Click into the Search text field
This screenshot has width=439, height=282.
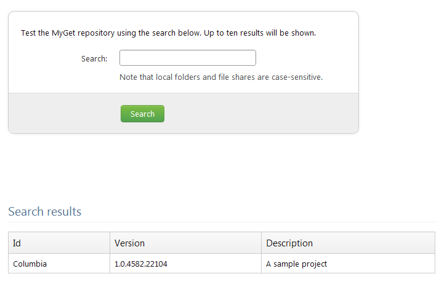click(x=187, y=58)
